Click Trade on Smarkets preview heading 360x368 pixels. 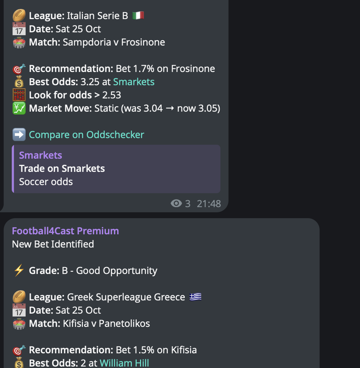[62, 169]
